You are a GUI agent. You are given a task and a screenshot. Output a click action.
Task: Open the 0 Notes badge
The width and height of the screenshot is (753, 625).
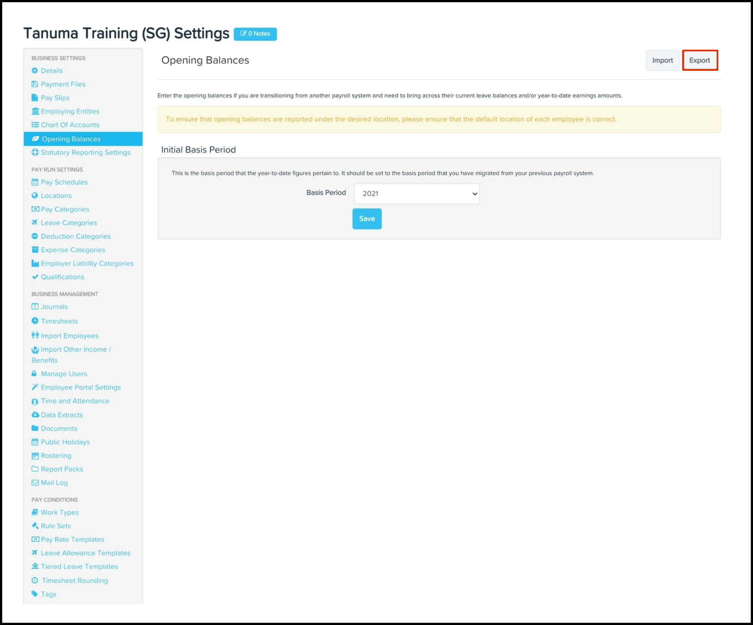pos(255,34)
